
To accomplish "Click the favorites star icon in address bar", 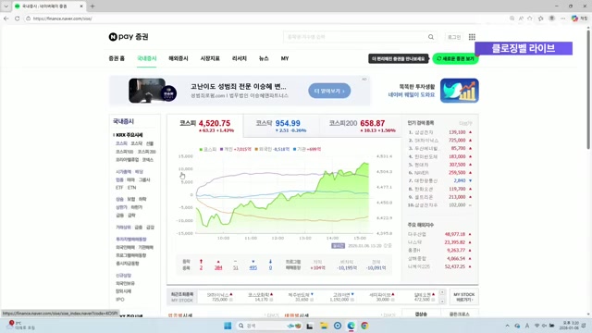I will [530, 18].
